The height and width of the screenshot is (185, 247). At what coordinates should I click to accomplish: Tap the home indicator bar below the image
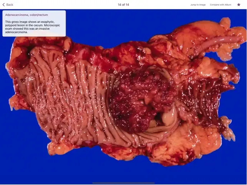pyautogui.click(x=123, y=183)
